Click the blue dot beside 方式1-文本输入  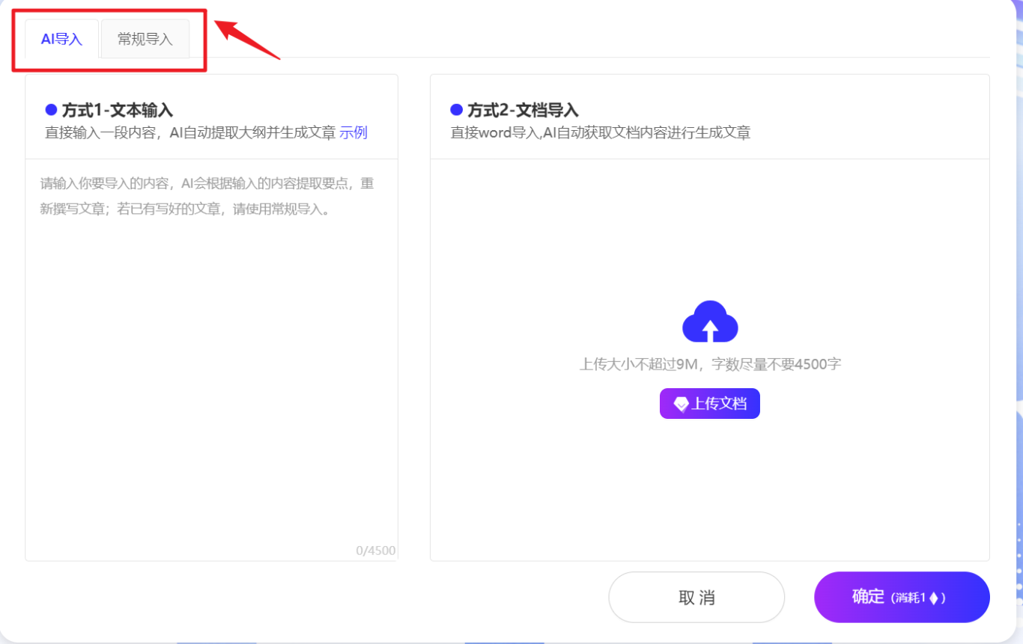(x=51, y=110)
